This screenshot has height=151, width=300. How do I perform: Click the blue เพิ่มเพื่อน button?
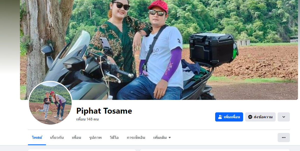coord(229,117)
